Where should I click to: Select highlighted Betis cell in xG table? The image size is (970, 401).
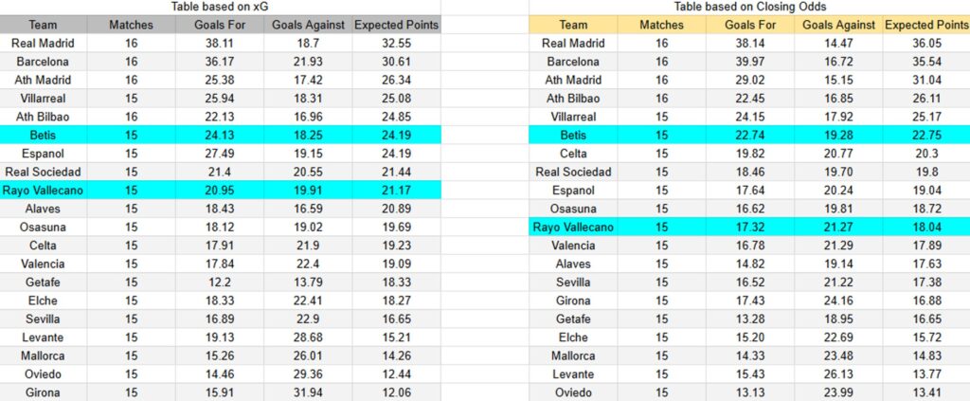[x=44, y=135]
